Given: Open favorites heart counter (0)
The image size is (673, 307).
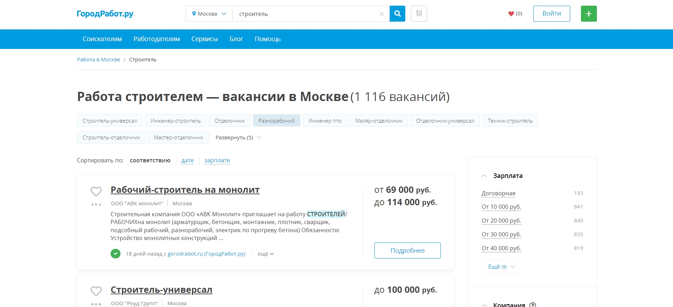Looking at the screenshot, I should (515, 14).
